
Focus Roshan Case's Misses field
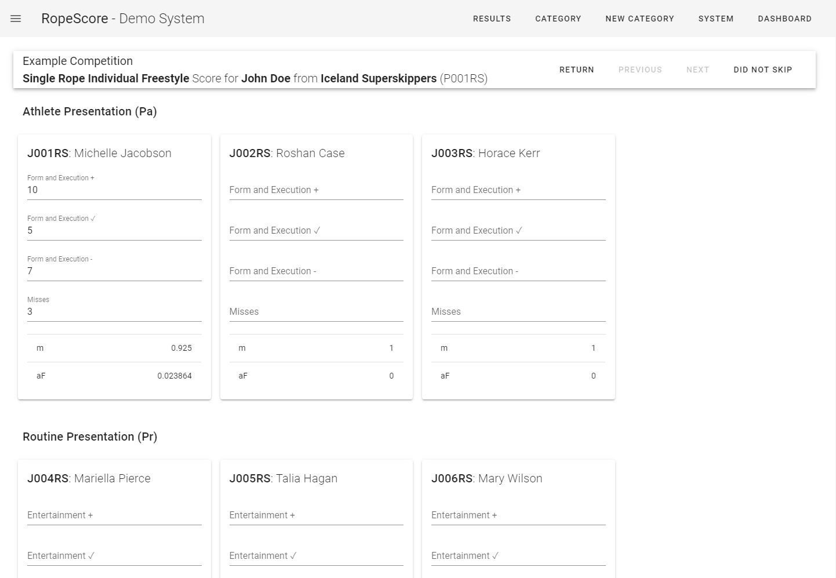(316, 312)
